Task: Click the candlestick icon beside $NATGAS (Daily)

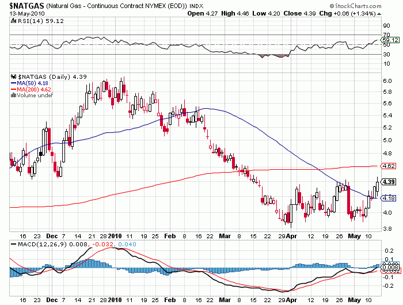Action: (x=14, y=77)
